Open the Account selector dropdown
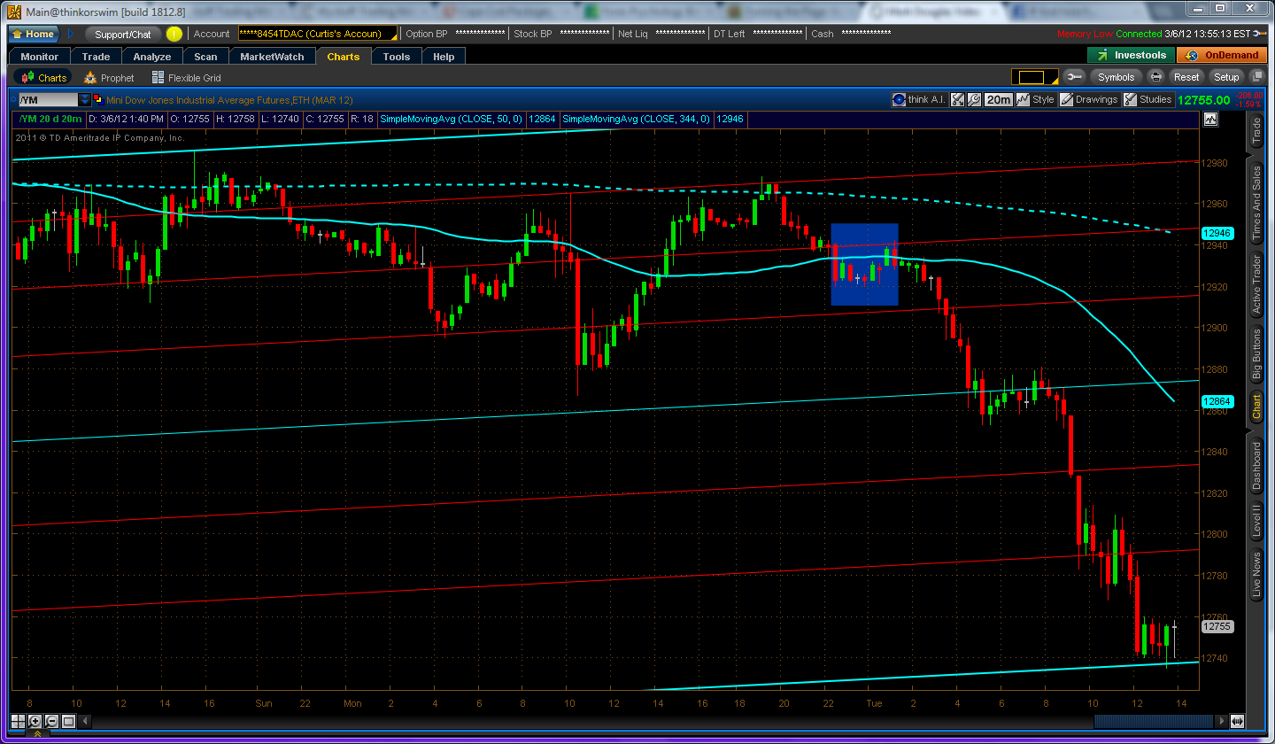 click(x=318, y=34)
